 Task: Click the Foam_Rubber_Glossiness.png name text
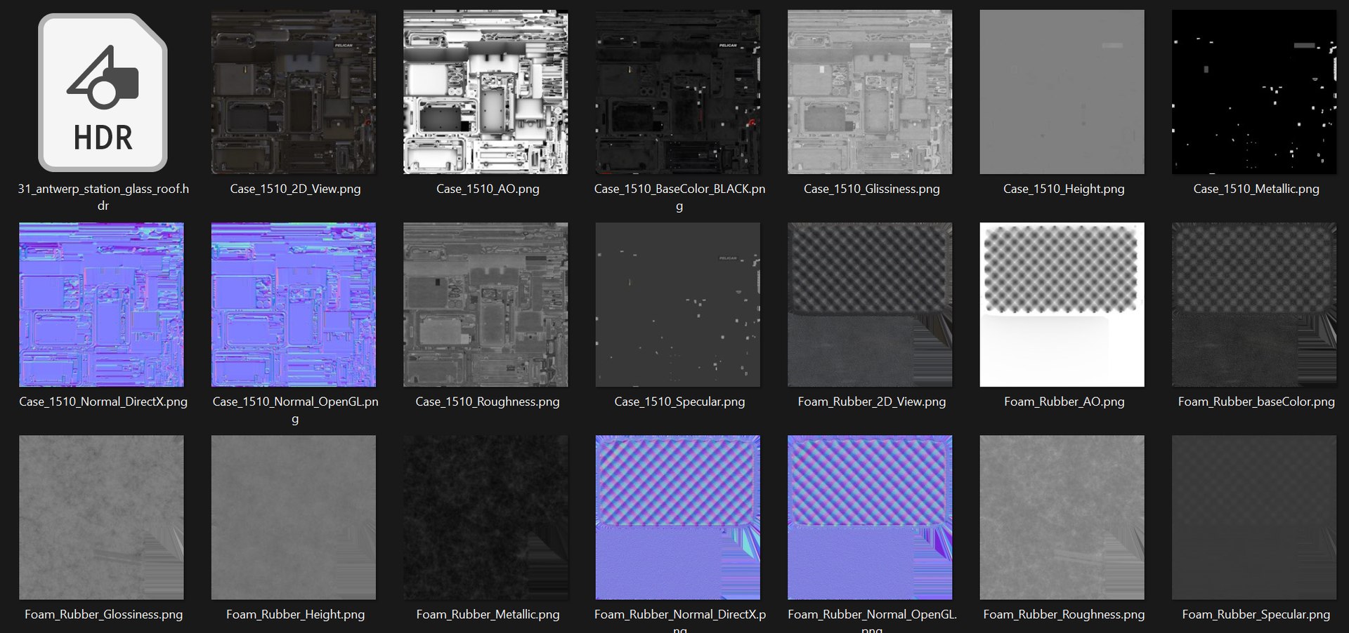(103, 615)
